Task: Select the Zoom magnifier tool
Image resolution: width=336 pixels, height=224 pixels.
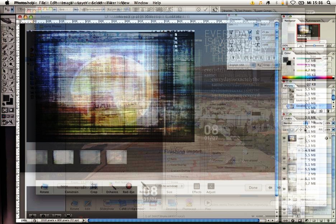Action: tap(11, 90)
